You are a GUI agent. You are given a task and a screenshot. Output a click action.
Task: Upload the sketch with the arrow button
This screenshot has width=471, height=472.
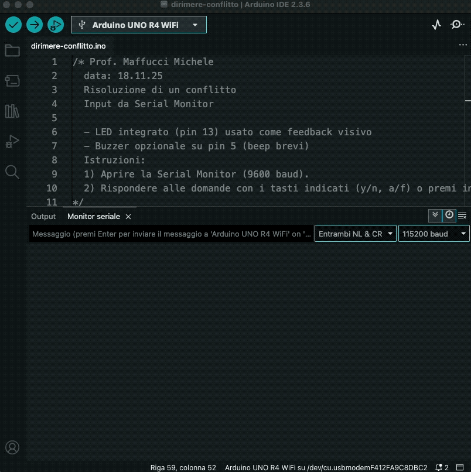point(35,25)
